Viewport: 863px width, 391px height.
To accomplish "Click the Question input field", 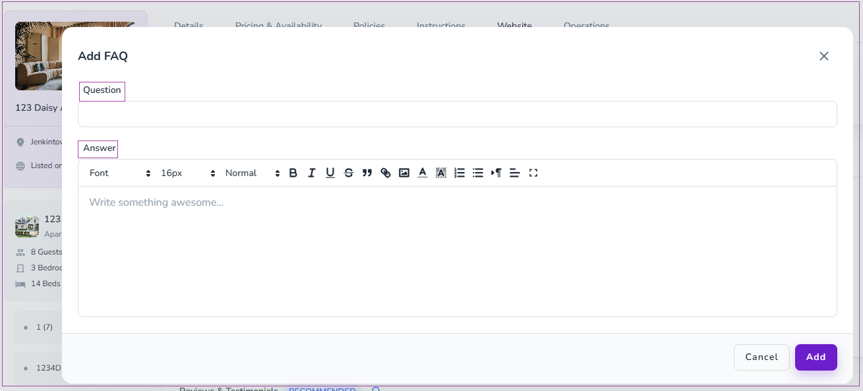I will point(458,114).
